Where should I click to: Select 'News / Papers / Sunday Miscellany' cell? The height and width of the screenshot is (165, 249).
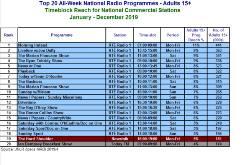click(x=62, y=97)
